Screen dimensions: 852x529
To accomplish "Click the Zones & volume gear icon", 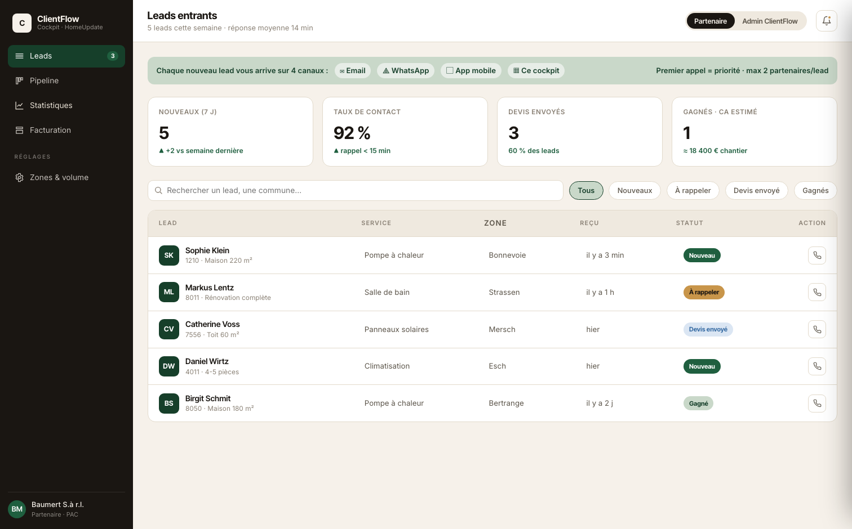I will pyautogui.click(x=19, y=177).
